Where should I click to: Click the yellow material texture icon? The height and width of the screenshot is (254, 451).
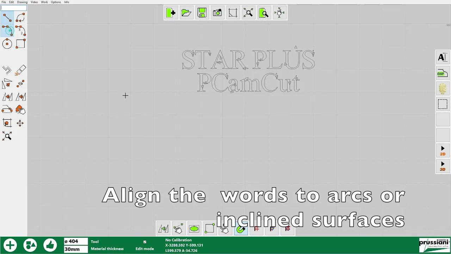coord(443,89)
